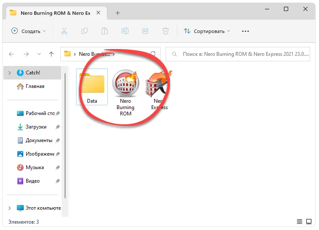Maximize the Explorer window
Viewport: 319px width, 230px height.
(286, 9)
